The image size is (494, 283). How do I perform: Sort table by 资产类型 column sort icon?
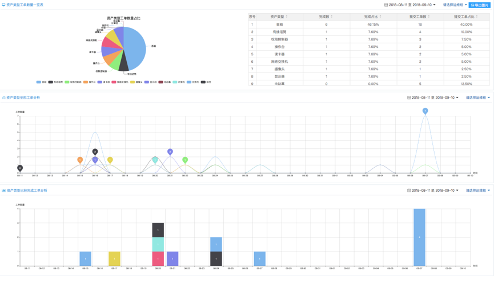(x=287, y=17)
